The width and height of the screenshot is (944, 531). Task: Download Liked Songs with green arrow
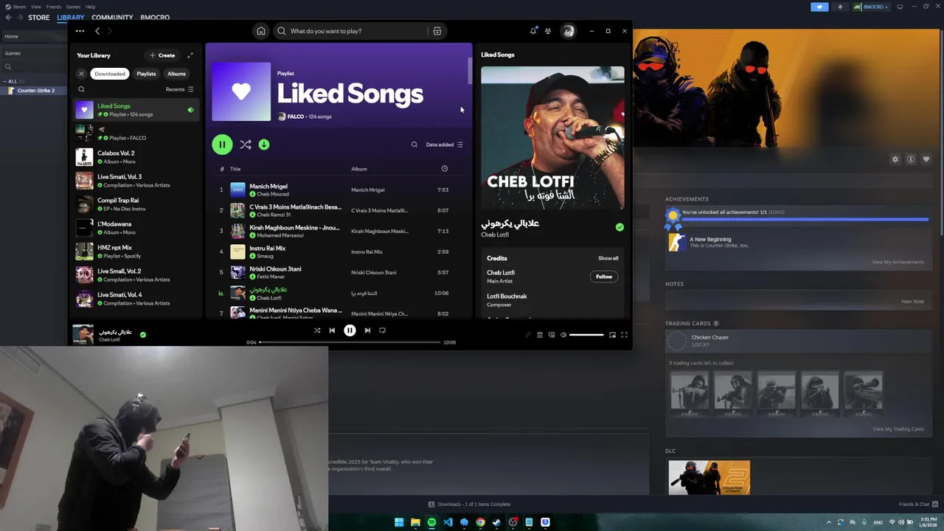[x=264, y=145]
